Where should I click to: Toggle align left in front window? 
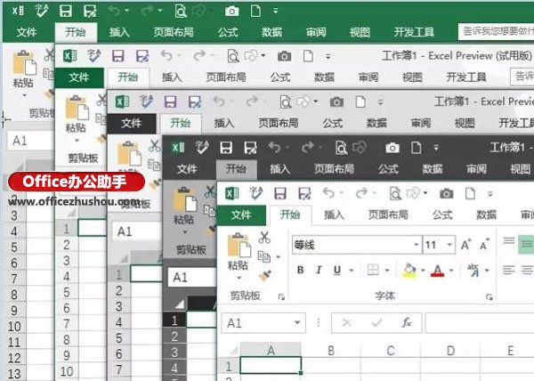pyautogui.click(x=509, y=270)
